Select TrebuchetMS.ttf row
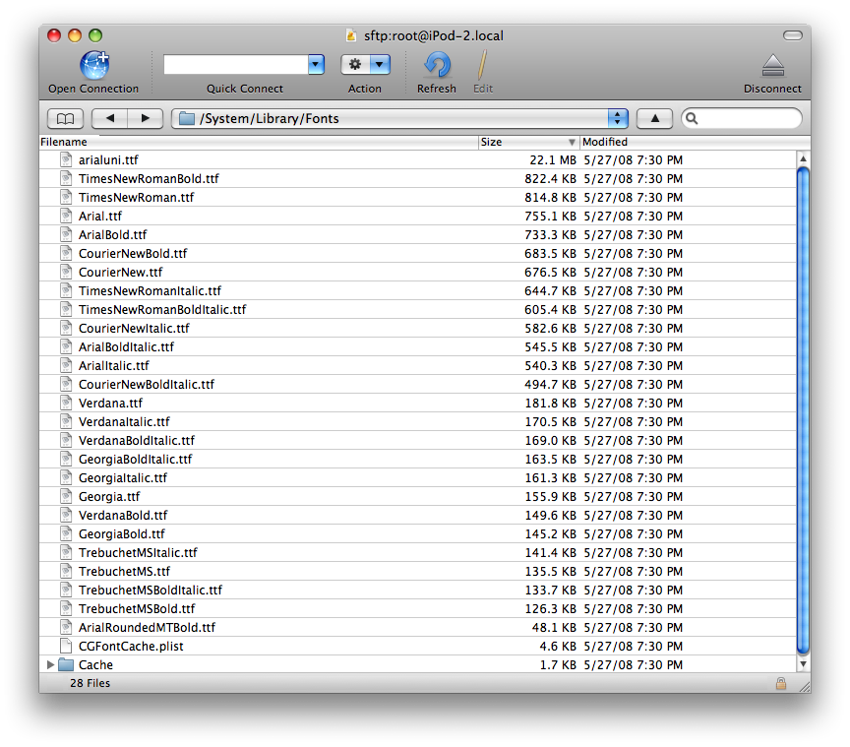850x747 pixels. point(417,572)
